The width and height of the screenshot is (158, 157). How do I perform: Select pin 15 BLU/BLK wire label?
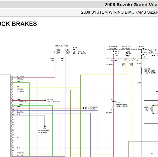20,112
